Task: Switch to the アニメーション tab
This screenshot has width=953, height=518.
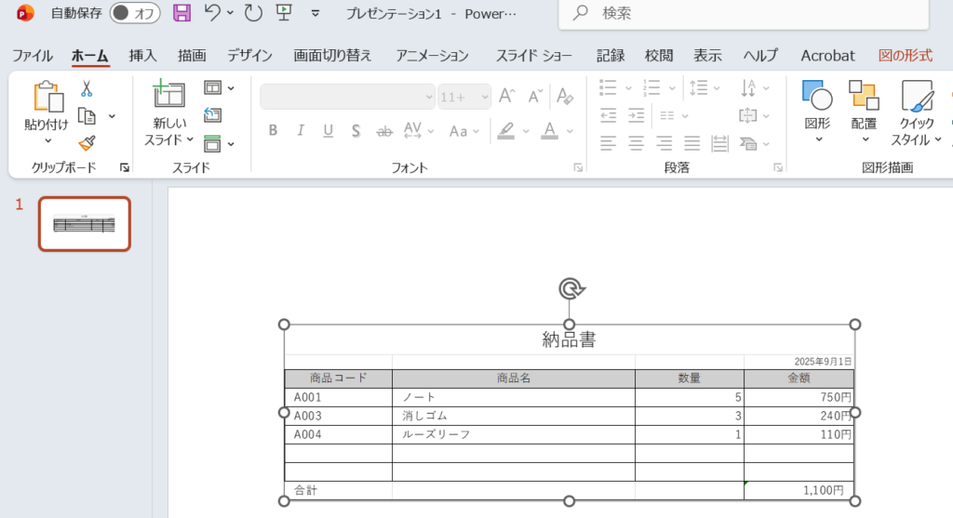Action: pos(432,55)
